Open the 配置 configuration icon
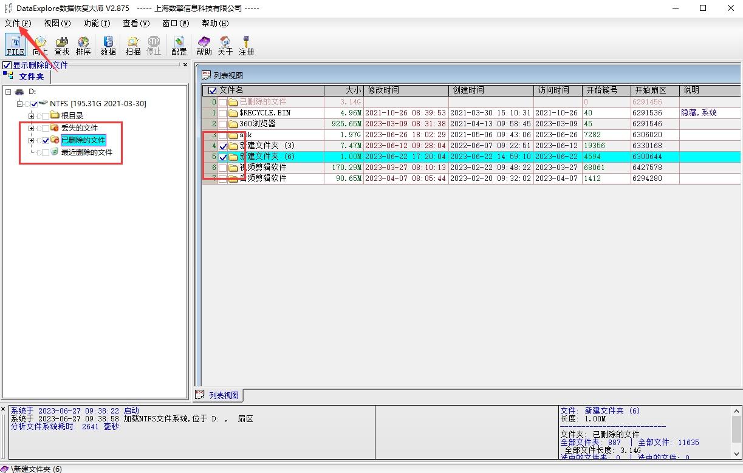743x473 pixels. click(x=179, y=45)
